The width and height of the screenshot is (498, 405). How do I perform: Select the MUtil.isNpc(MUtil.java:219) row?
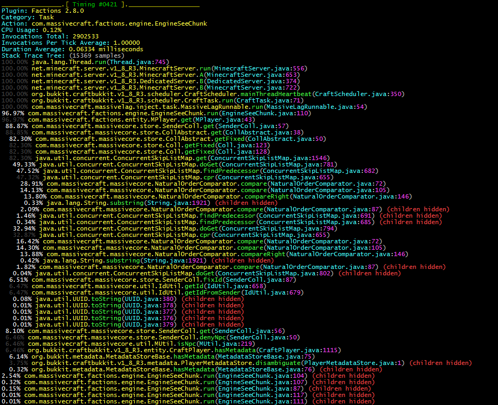[131, 344]
